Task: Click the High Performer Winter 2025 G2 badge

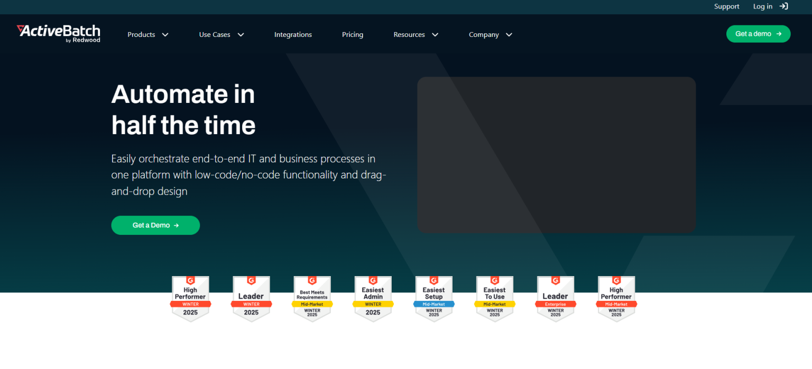Action: point(190,299)
